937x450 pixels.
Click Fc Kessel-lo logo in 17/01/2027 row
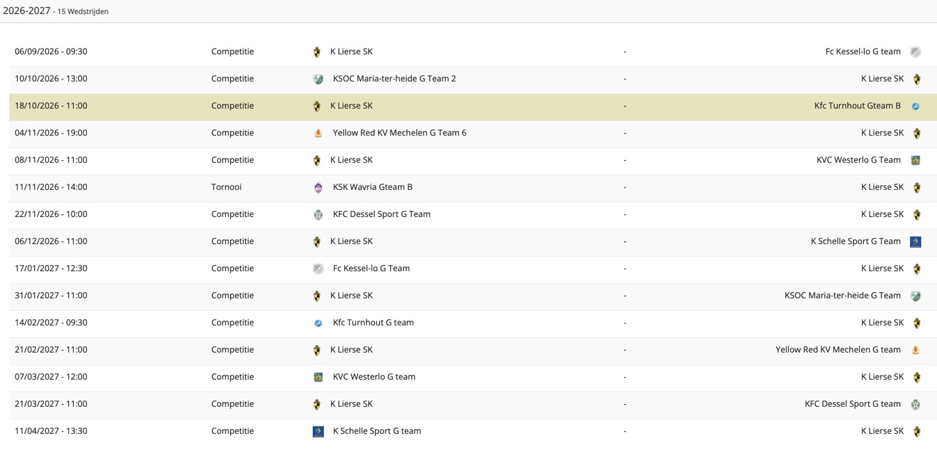point(318,269)
